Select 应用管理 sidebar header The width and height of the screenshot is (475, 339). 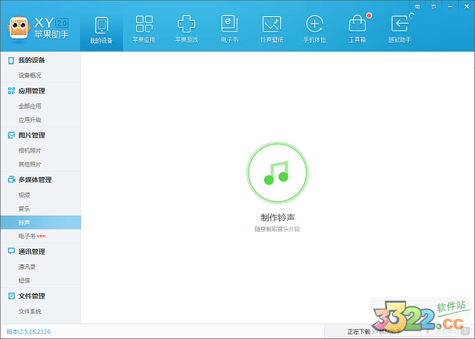(x=31, y=91)
